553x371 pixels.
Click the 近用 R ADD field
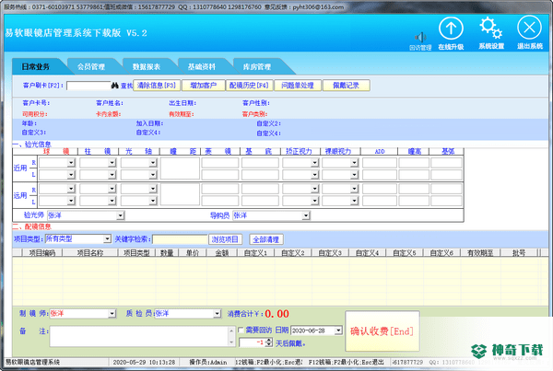pyautogui.click(x=380, y=162)
